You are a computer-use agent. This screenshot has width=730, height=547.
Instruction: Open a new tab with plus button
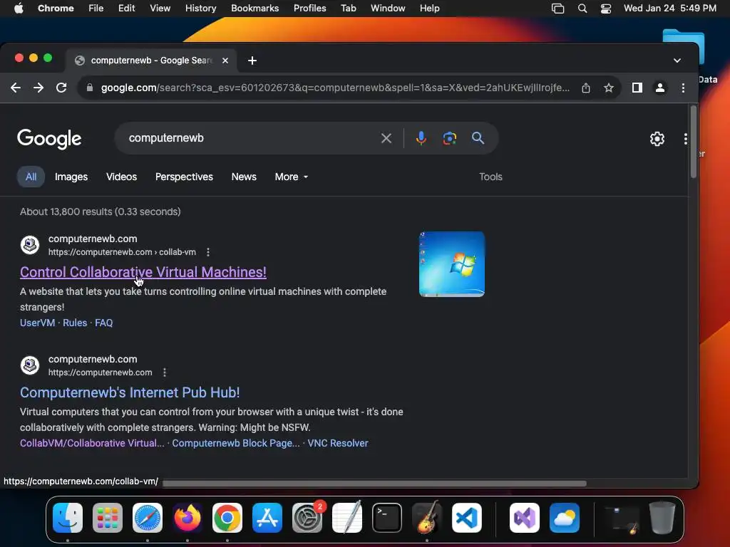click(252, 61)
